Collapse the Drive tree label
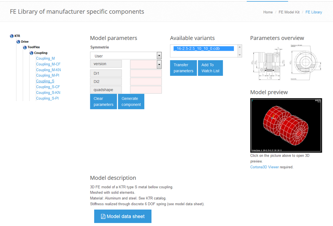 (25, 42)
